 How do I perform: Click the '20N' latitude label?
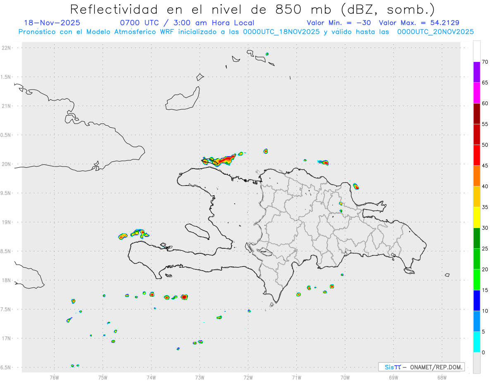point(7,164)
